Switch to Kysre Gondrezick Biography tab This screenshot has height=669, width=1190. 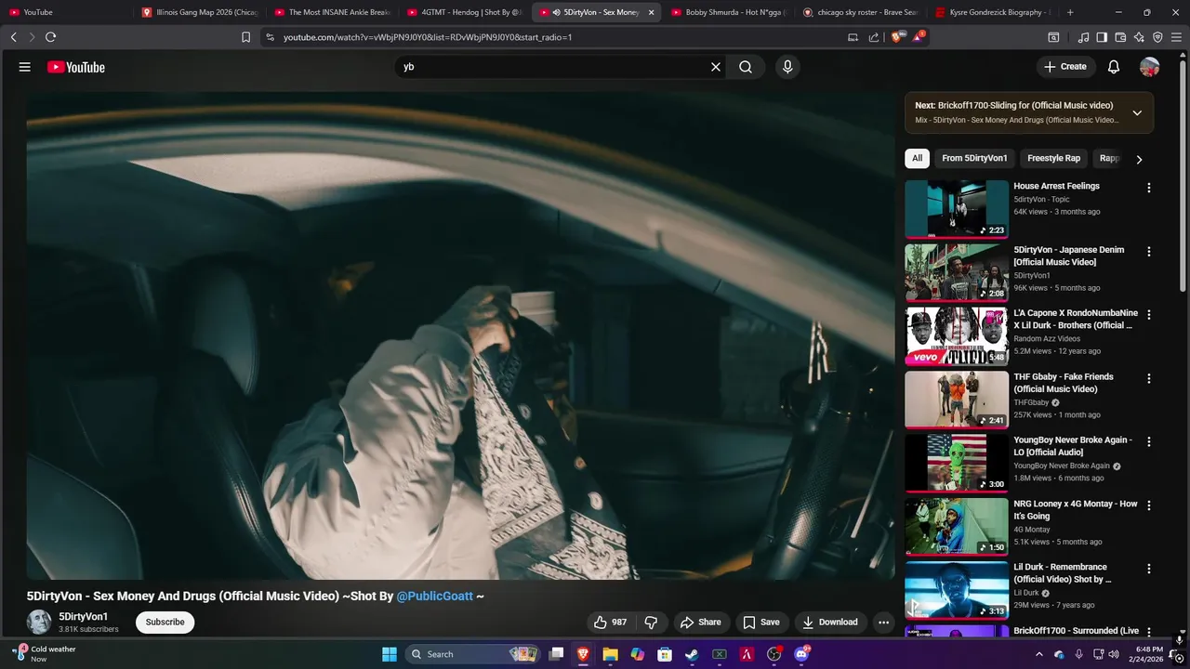point(992,12)
